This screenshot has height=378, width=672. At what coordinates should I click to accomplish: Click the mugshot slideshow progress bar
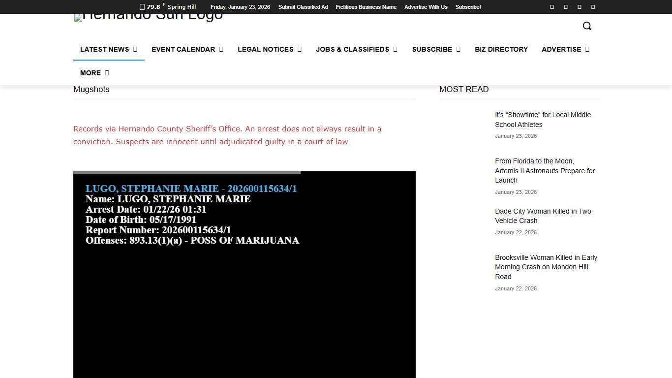click(187, 172)
